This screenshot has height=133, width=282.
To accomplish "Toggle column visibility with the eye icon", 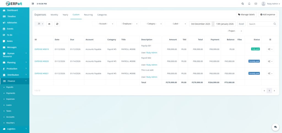I will click(x=49, y=24).
